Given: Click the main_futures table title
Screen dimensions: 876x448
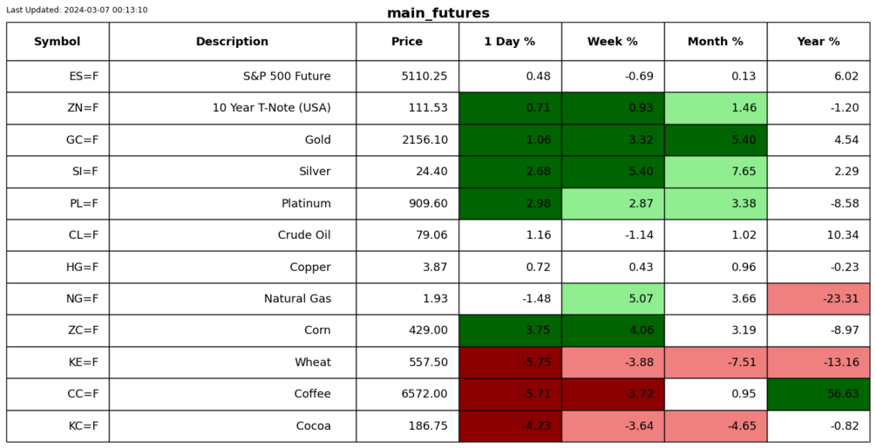Looking at the screenshot, I should pos(438,13).
